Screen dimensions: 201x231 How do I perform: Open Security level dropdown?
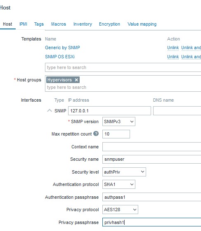point(124,172)
